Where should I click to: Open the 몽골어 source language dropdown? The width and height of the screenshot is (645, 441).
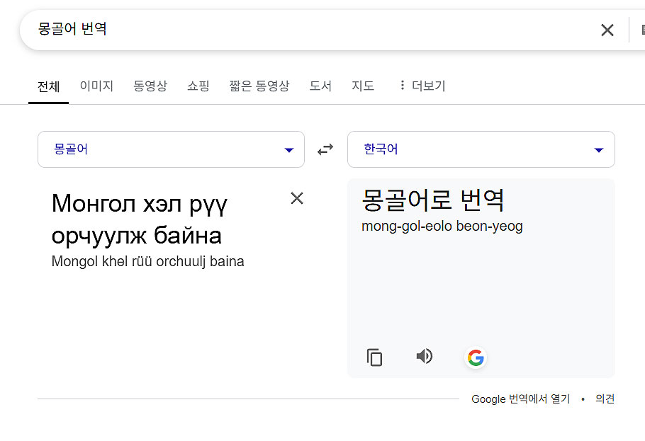point(171,149)
